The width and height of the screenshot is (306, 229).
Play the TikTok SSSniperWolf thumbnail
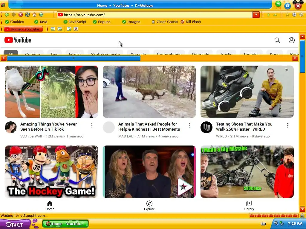[51, 92]
